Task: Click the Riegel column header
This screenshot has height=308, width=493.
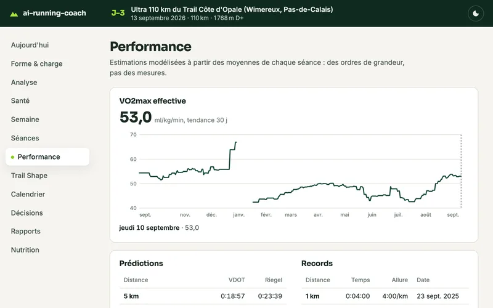Action: tap(274, 280)
